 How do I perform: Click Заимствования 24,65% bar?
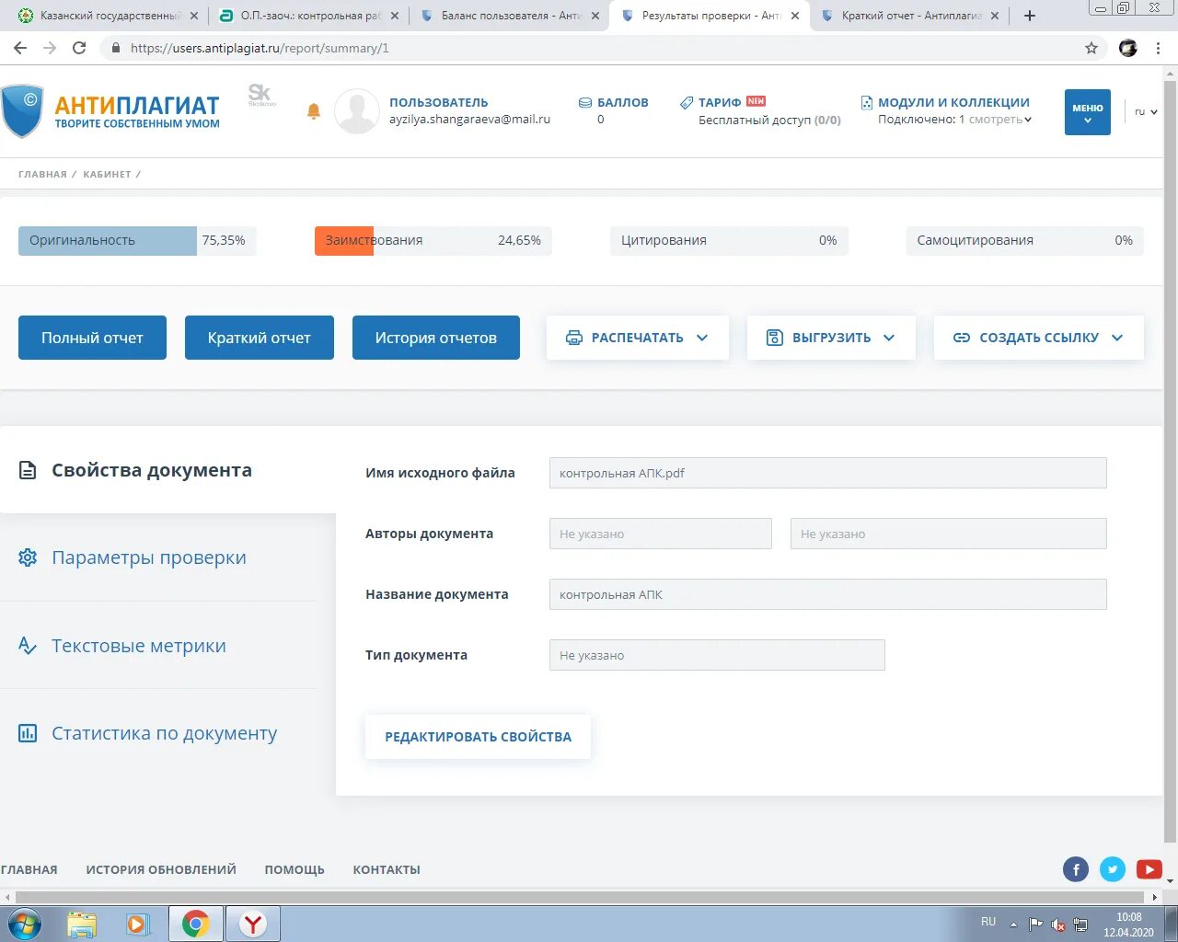[x=433, y=240]
